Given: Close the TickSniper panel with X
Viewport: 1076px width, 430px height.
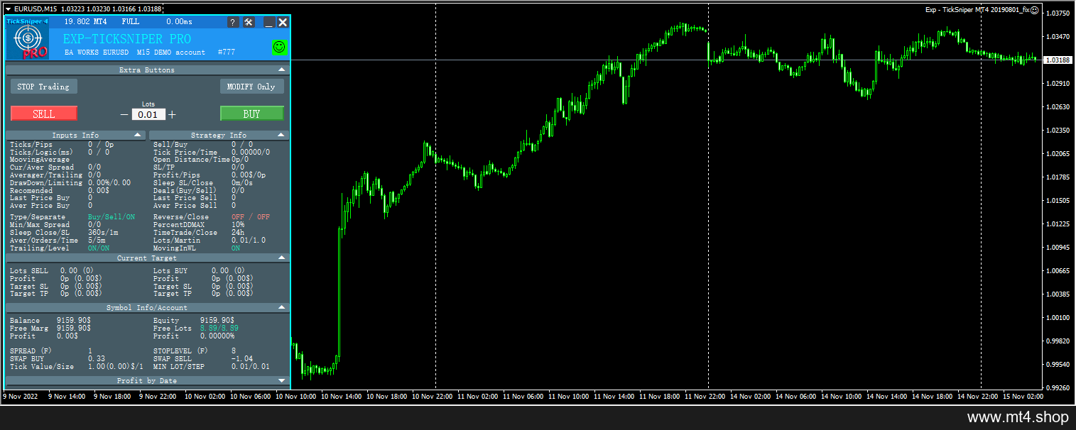Looking at the screenshot, I should (283, 22).
